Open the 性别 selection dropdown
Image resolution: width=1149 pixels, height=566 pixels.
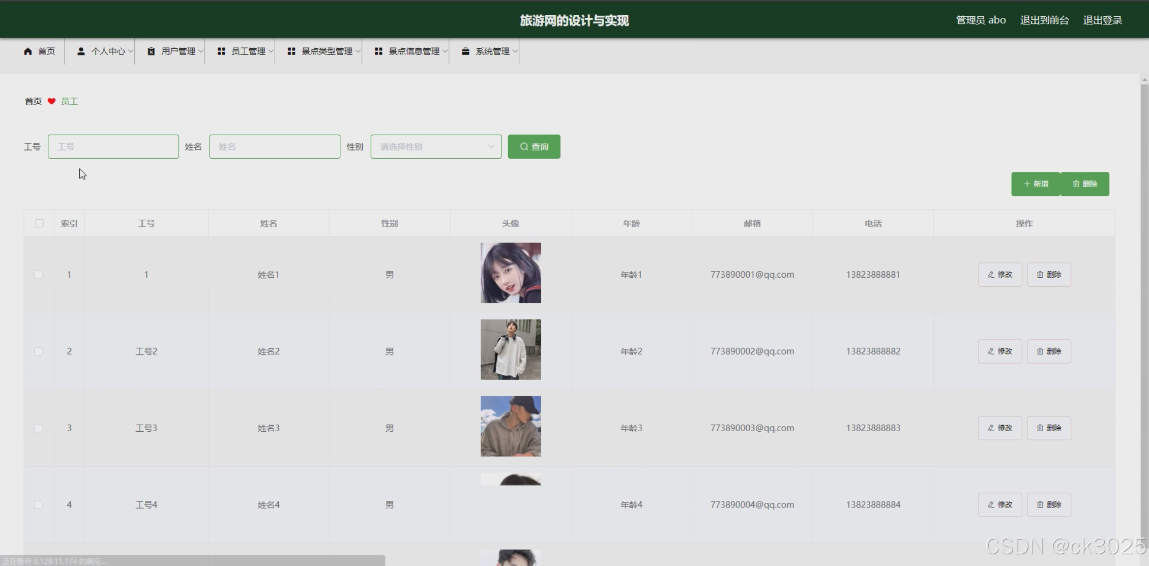click(436, 146)
